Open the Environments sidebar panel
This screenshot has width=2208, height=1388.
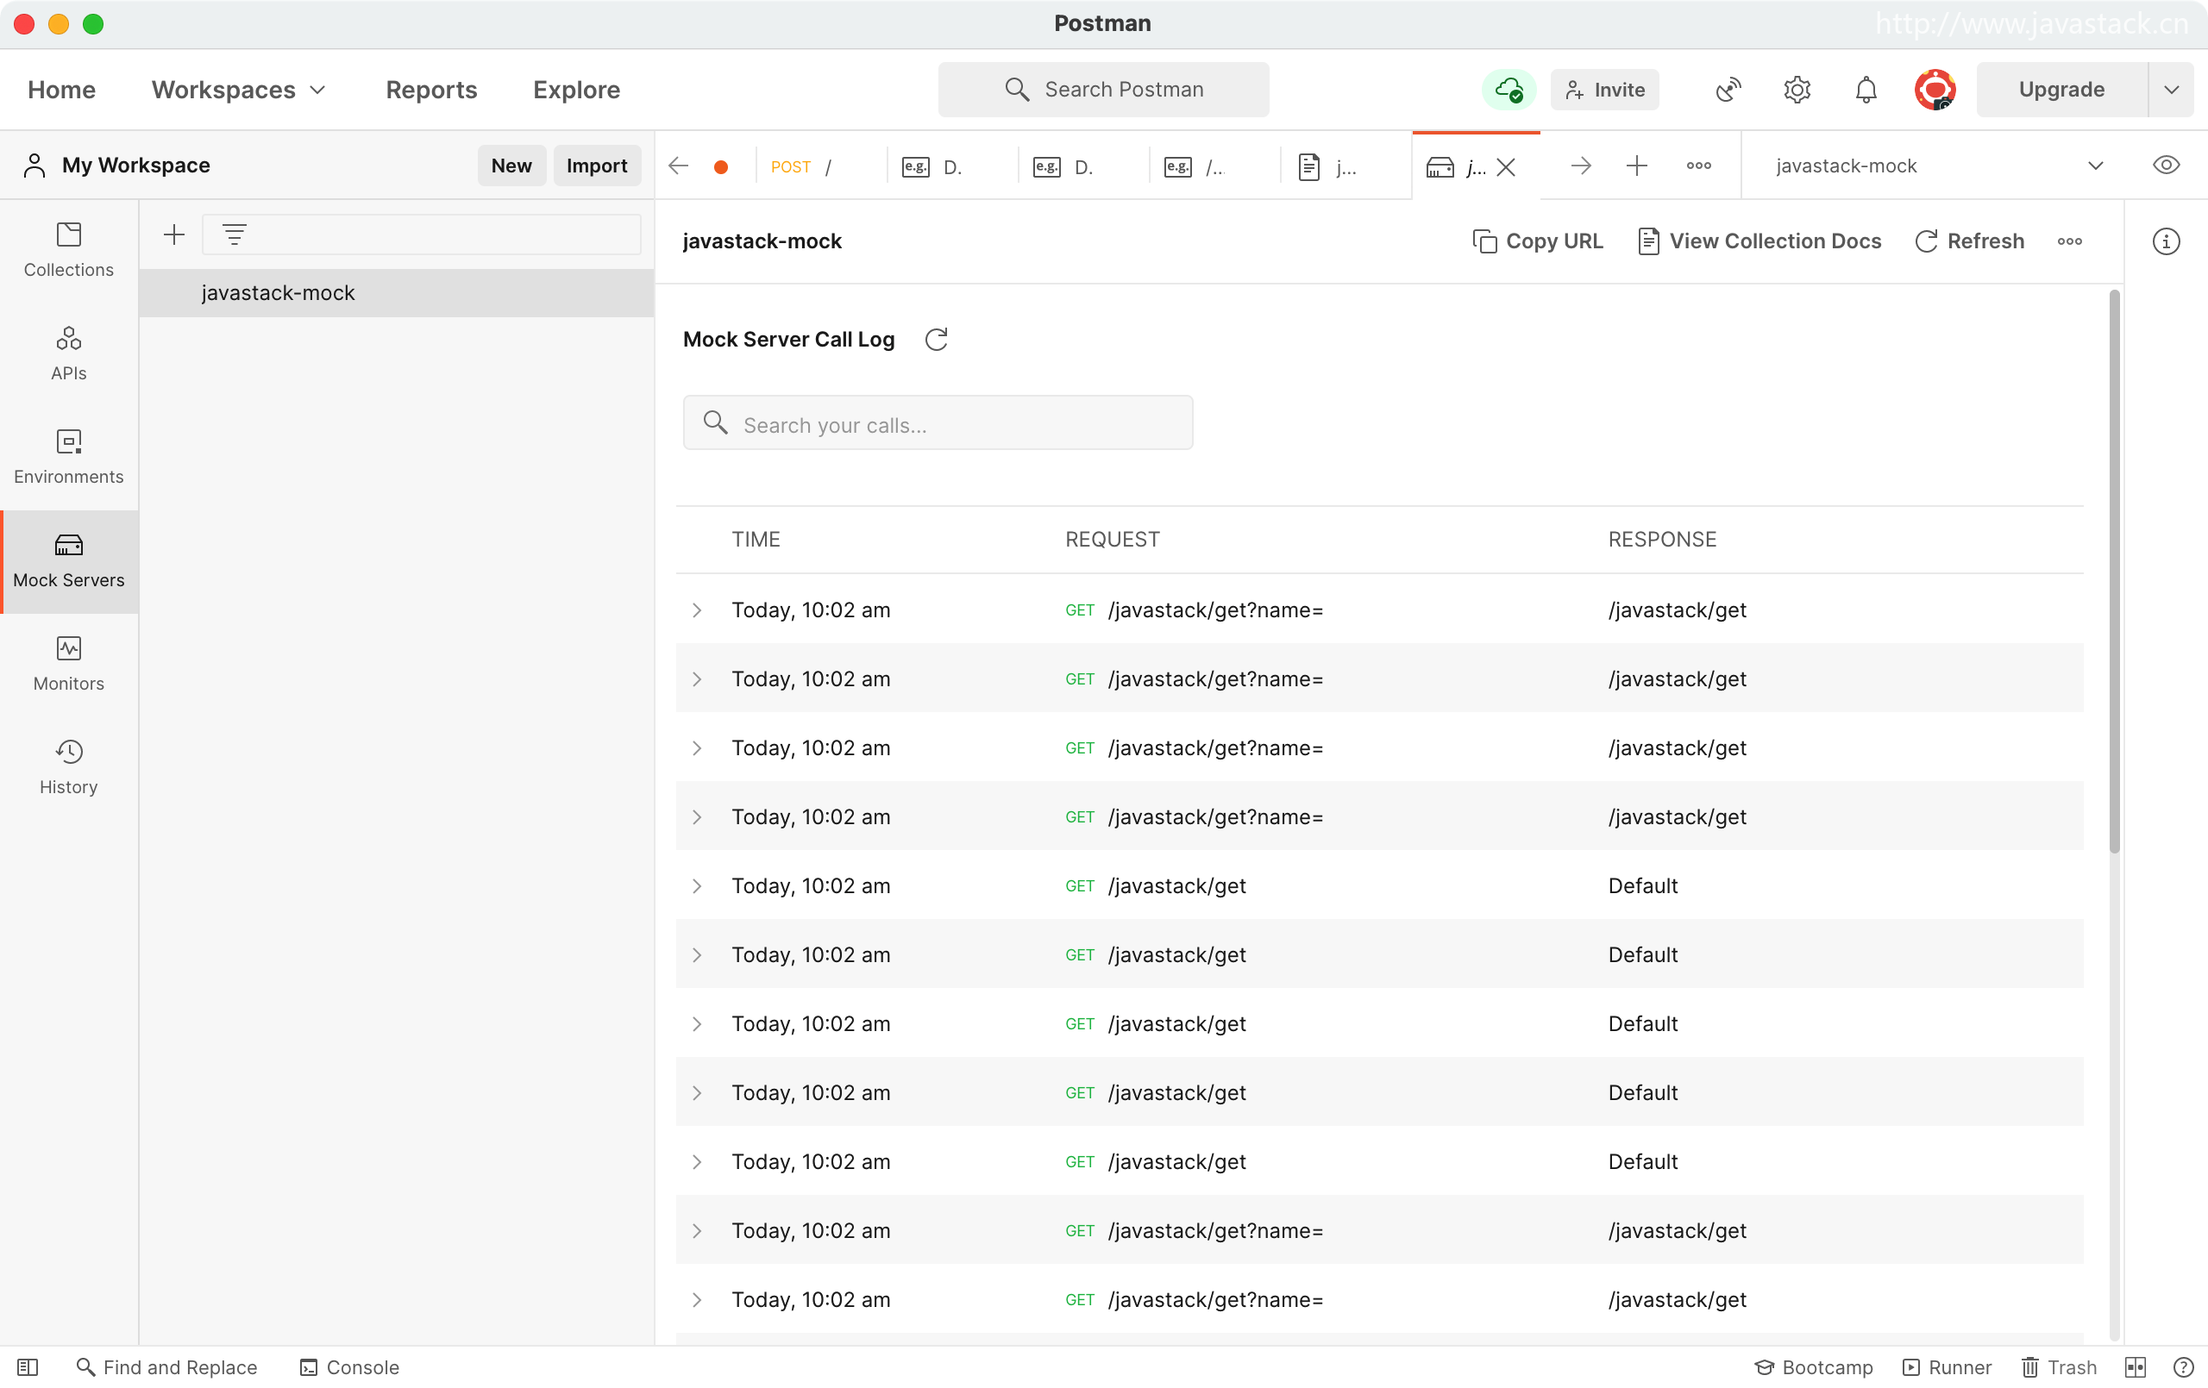click(x=69, y=457)
